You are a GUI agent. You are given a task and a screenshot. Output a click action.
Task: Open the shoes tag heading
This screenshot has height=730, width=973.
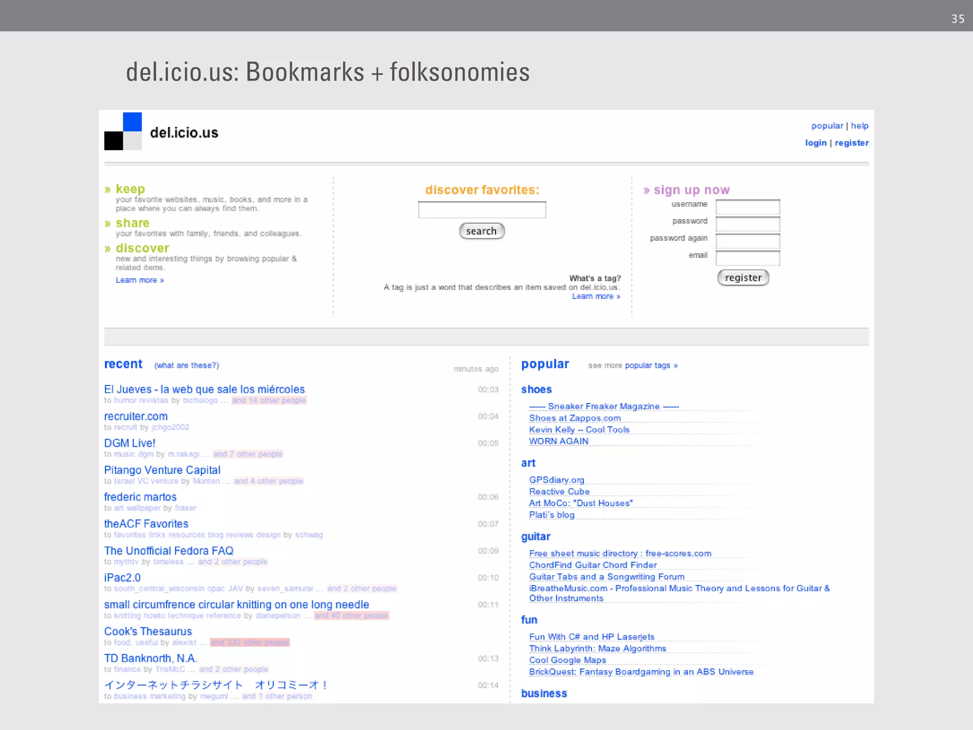click(x=536, y=390)
